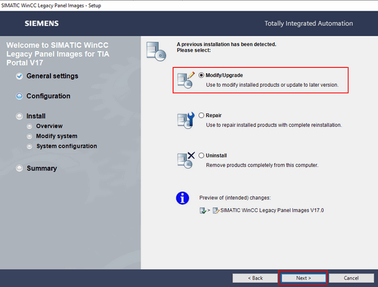The width and height of the screenshot is (378, 287).
Task: Click the installation disc icon at top
Action: click(156, 51)
